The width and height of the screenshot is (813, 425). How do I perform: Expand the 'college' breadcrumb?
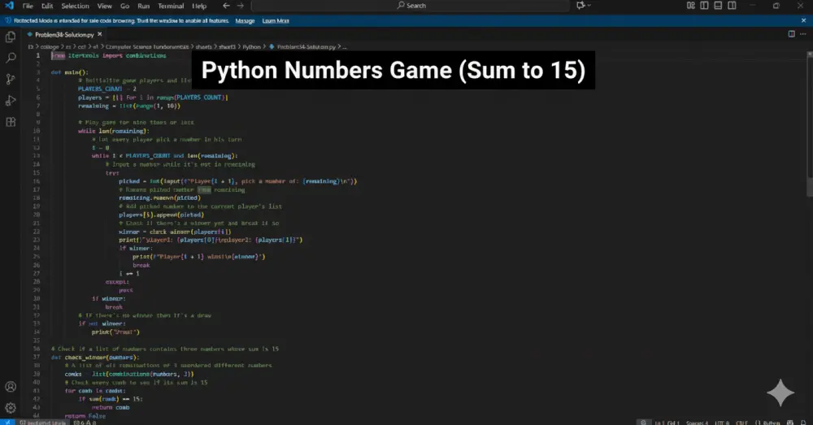50,46
